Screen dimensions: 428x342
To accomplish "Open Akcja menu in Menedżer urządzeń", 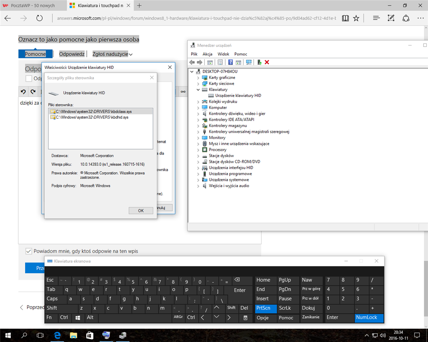I will (207, 54).
